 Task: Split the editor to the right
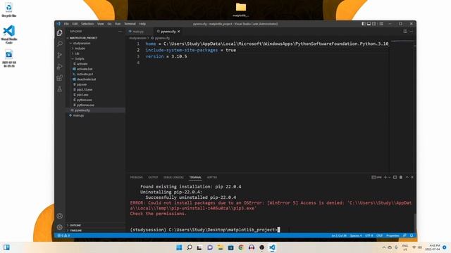click(x=405, y=31)
